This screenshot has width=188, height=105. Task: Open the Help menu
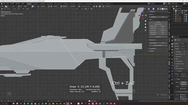click(x=23, y=4)
